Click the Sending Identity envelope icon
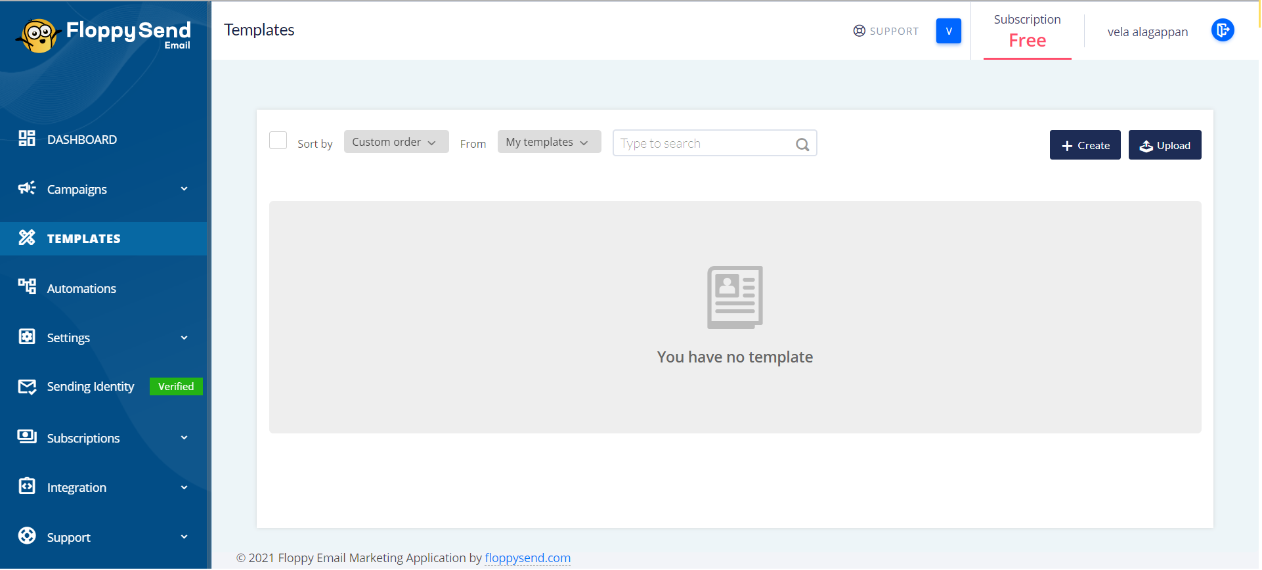The width and height of the screenshot is (1262, 570). click(27, 387)
